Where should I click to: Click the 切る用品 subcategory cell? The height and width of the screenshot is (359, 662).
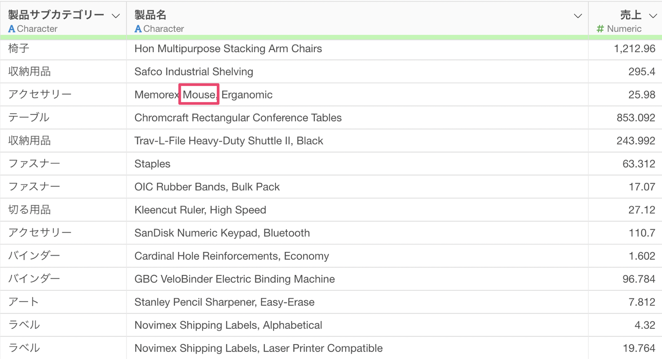pyautogui.click(x=29, y=210)
